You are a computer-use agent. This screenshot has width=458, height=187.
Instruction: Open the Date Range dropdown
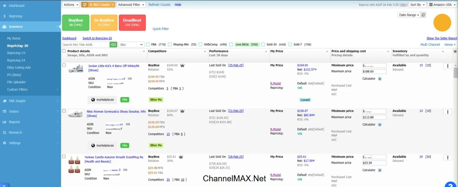(x=409, y=15)
